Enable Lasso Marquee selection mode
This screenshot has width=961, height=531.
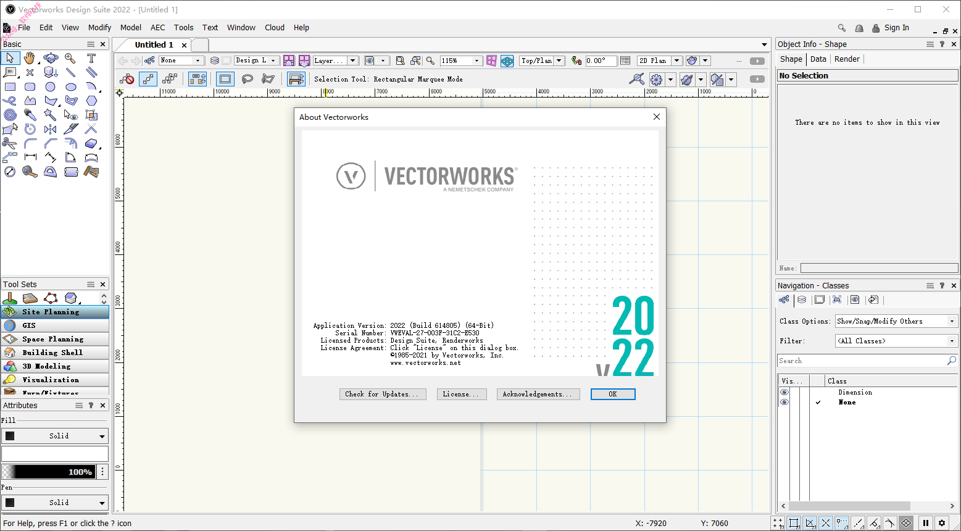point(248,79)
